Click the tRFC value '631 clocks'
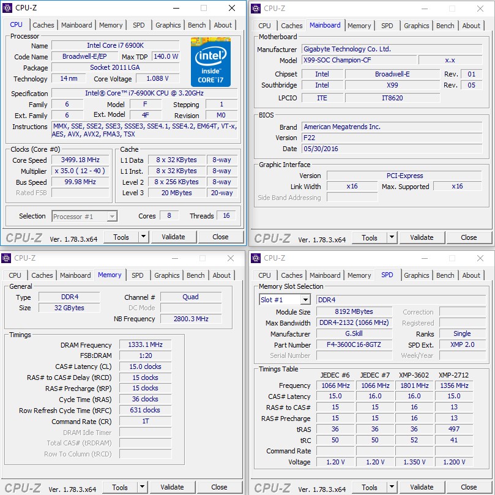Viewport: 495px width, 495px height. click(145, 411)
